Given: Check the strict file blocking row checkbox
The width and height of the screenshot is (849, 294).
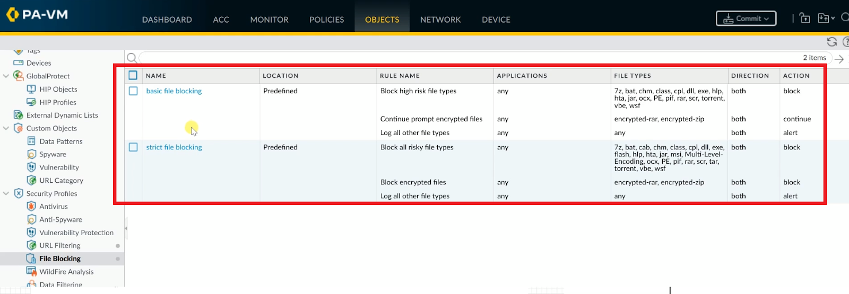Looking at the screenshot, I should [133, 147].
